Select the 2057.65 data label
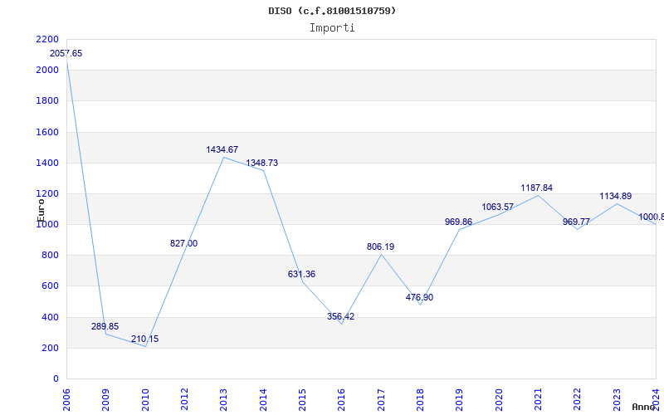This screenshot has width=664, height=415. tap(66, 53)
